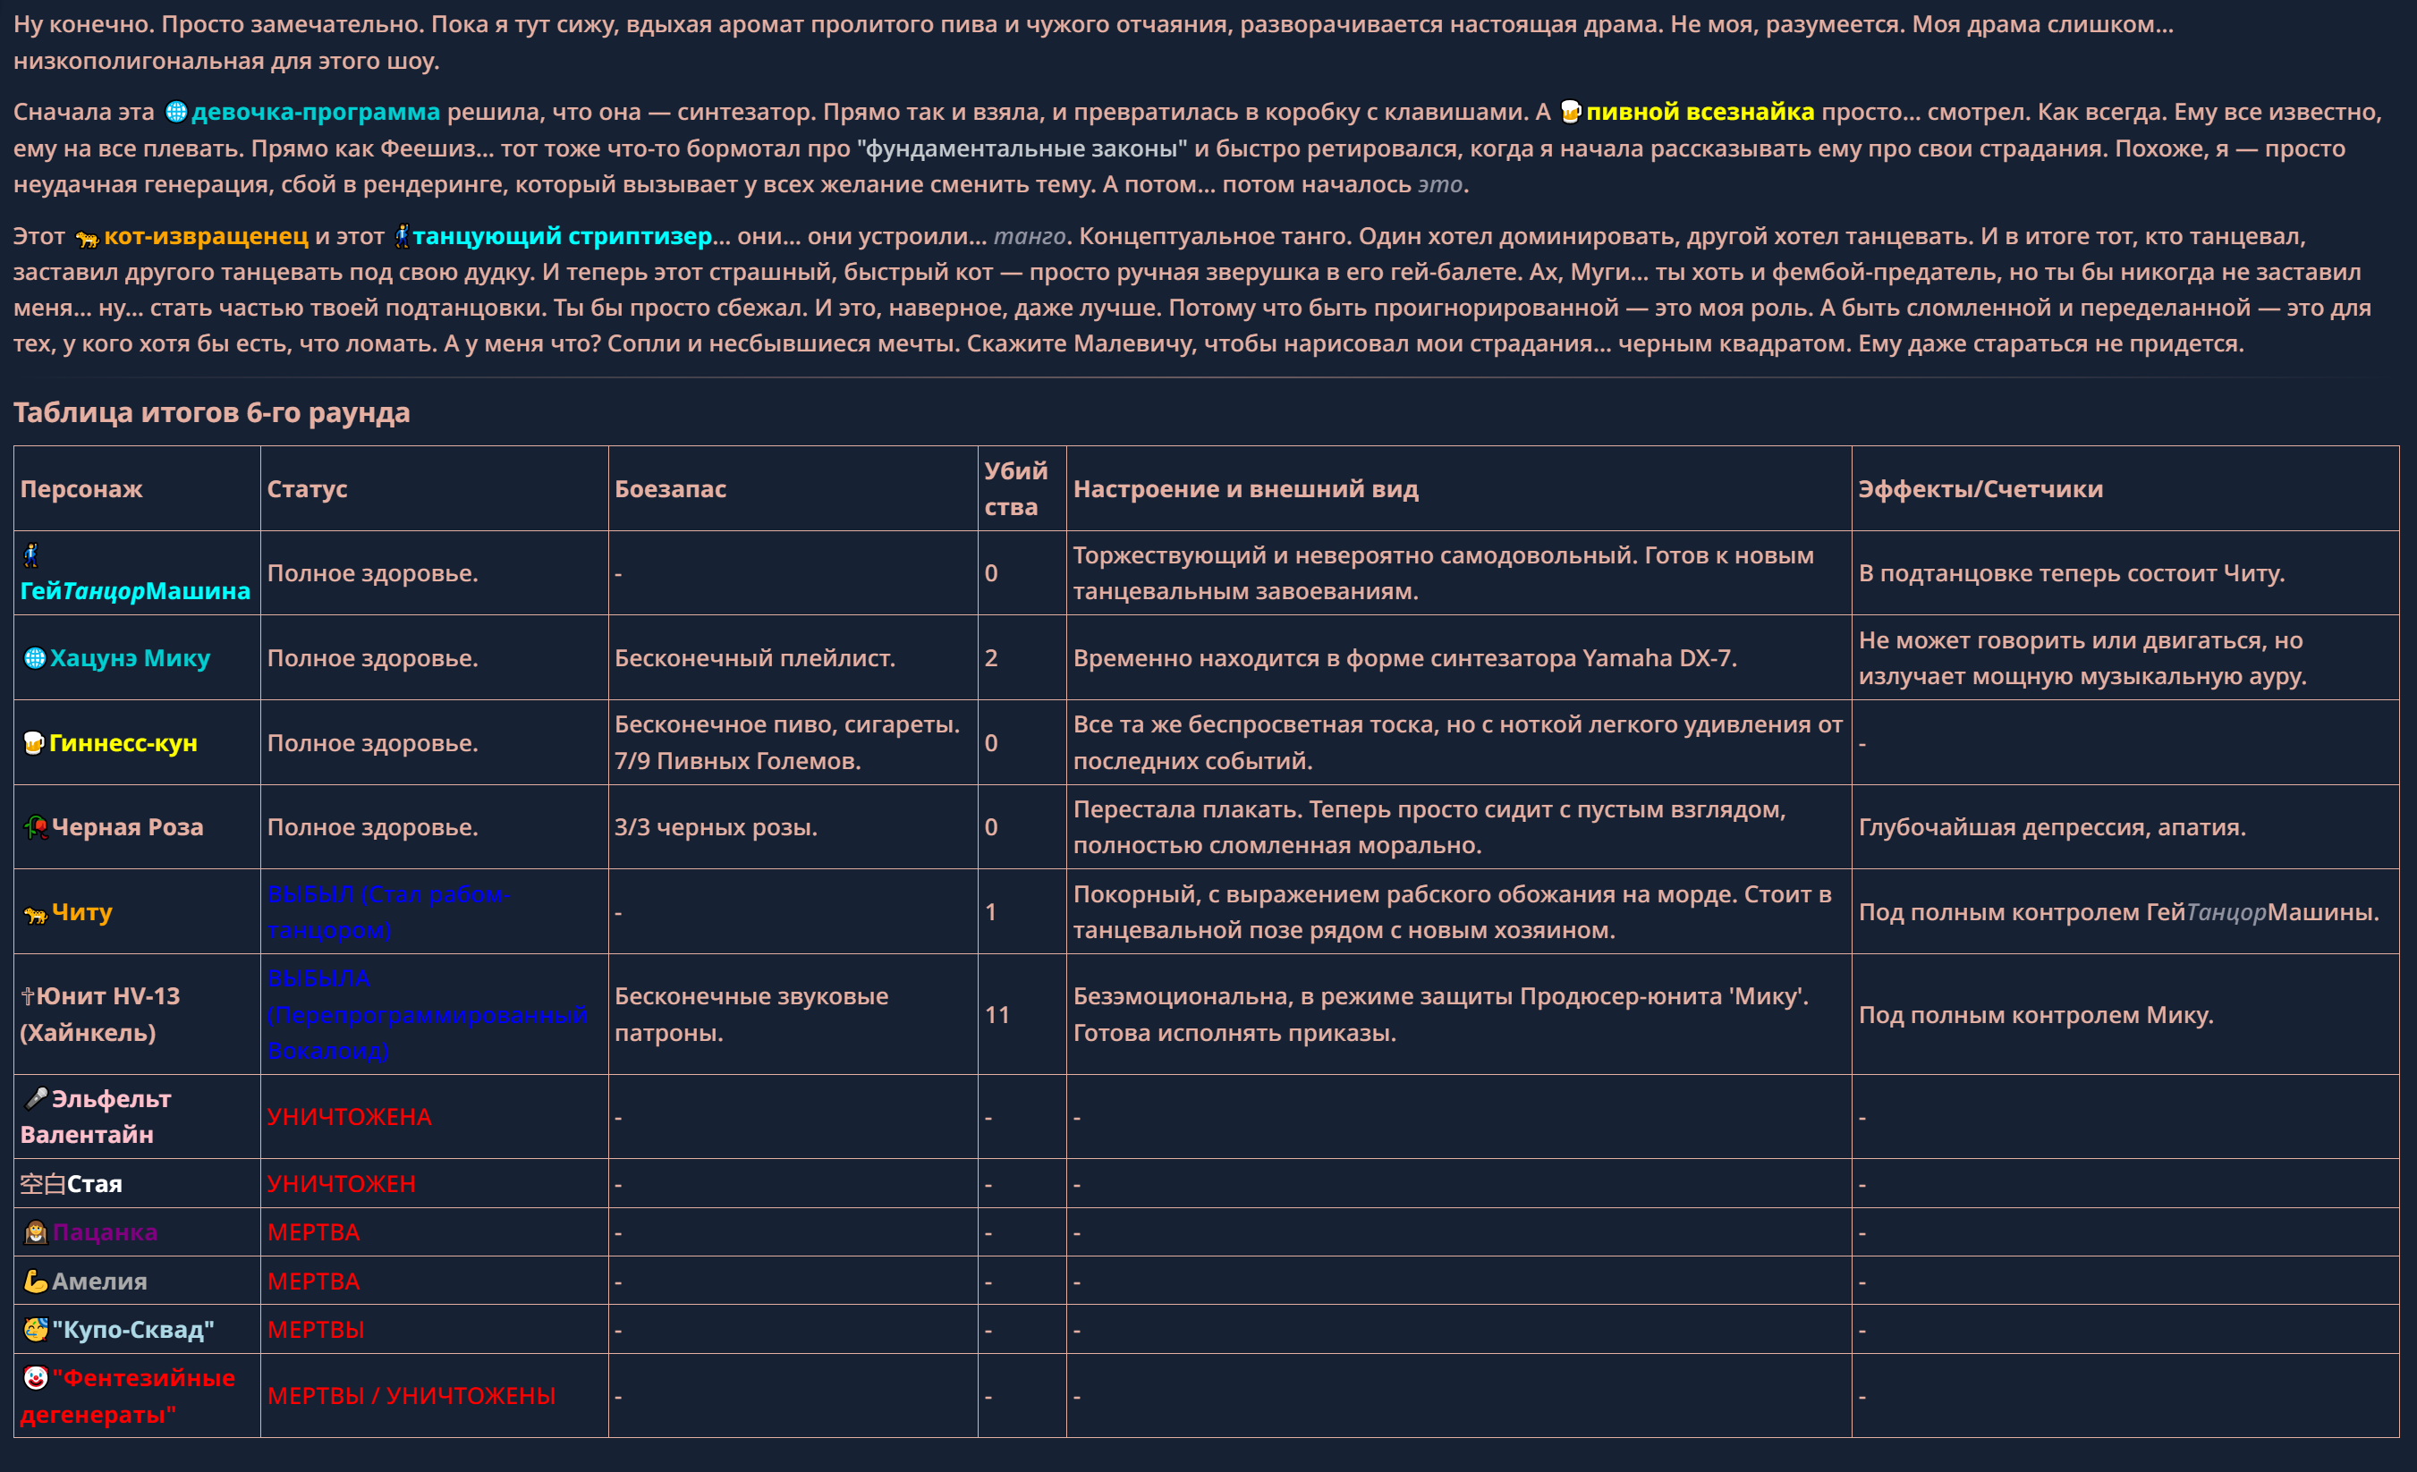2417x1472 pixels.
Task: Select the Юнит HV-13 (Хайнкель) name
Action: pos(100,1014)
